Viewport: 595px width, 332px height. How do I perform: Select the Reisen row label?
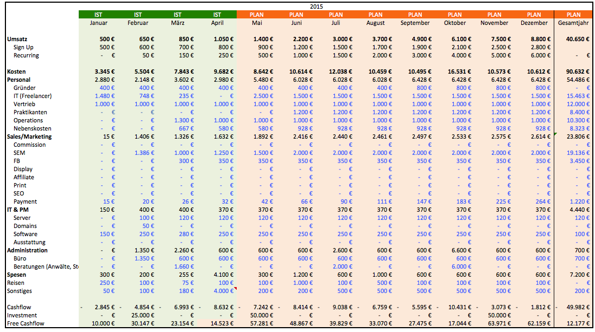click(16, 283)
